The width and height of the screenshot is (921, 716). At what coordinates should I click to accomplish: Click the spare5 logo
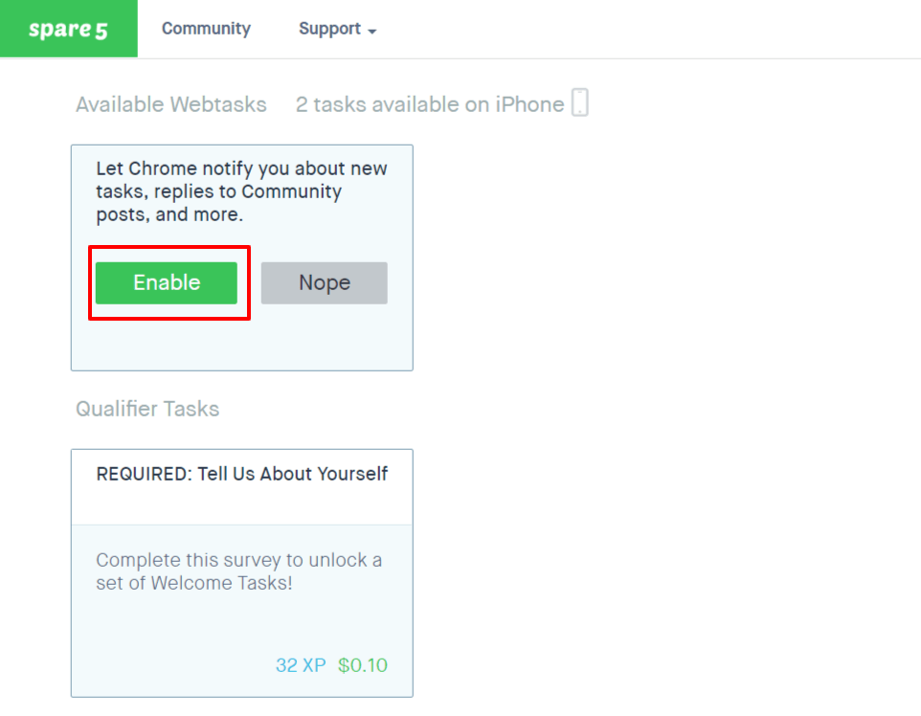(68, 29)
